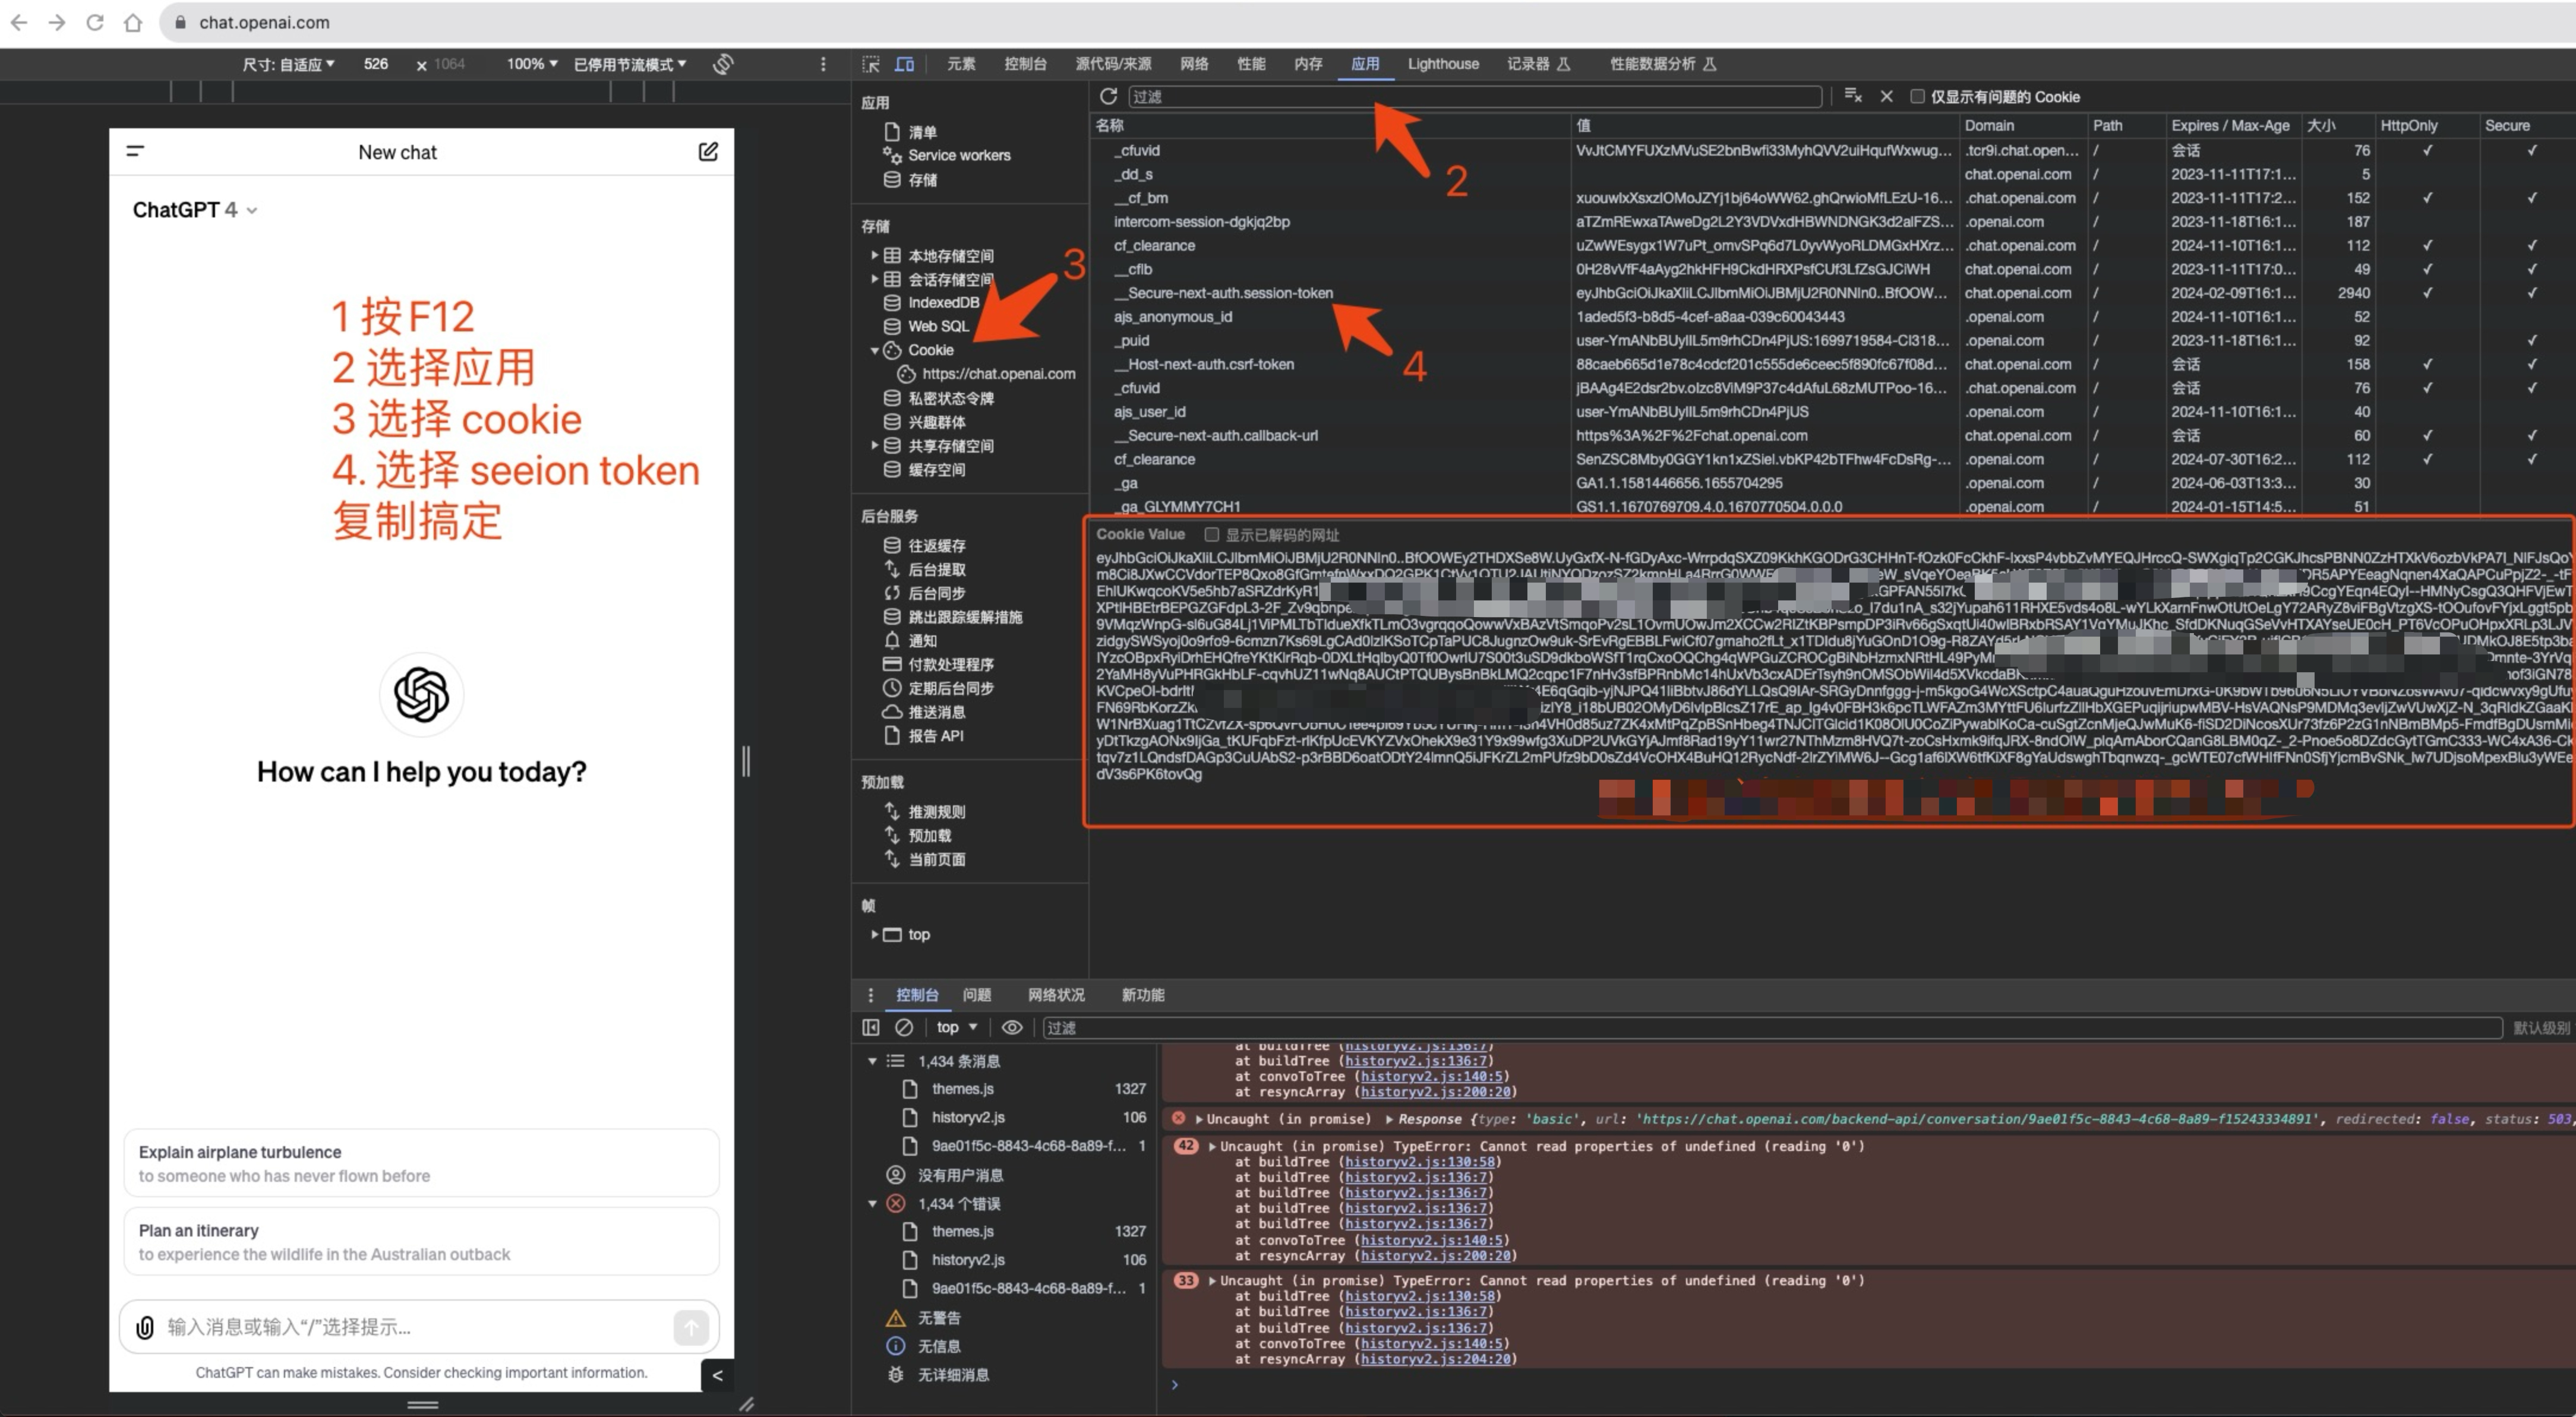This screenshot has width=2576, height=1417.
Task: Reload the page with refresh icon
Action: point(95,22)
